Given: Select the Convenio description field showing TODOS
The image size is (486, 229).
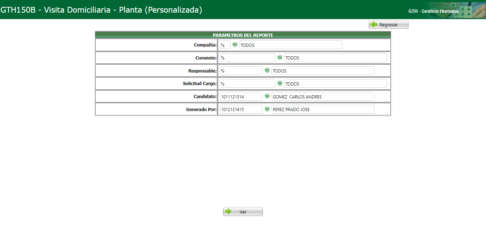Looking at the screenshot, I should point(336,58).
